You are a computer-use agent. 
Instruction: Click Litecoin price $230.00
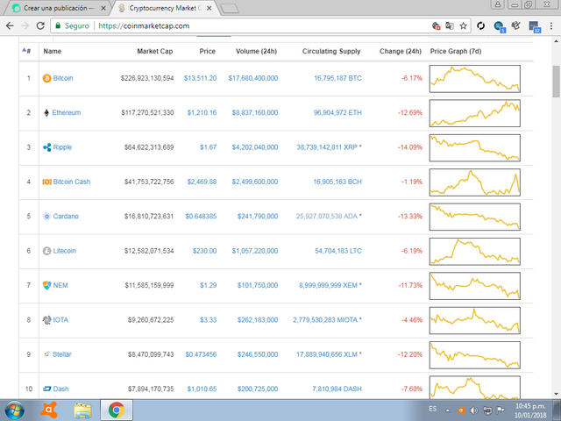click(x=204, y=251)
